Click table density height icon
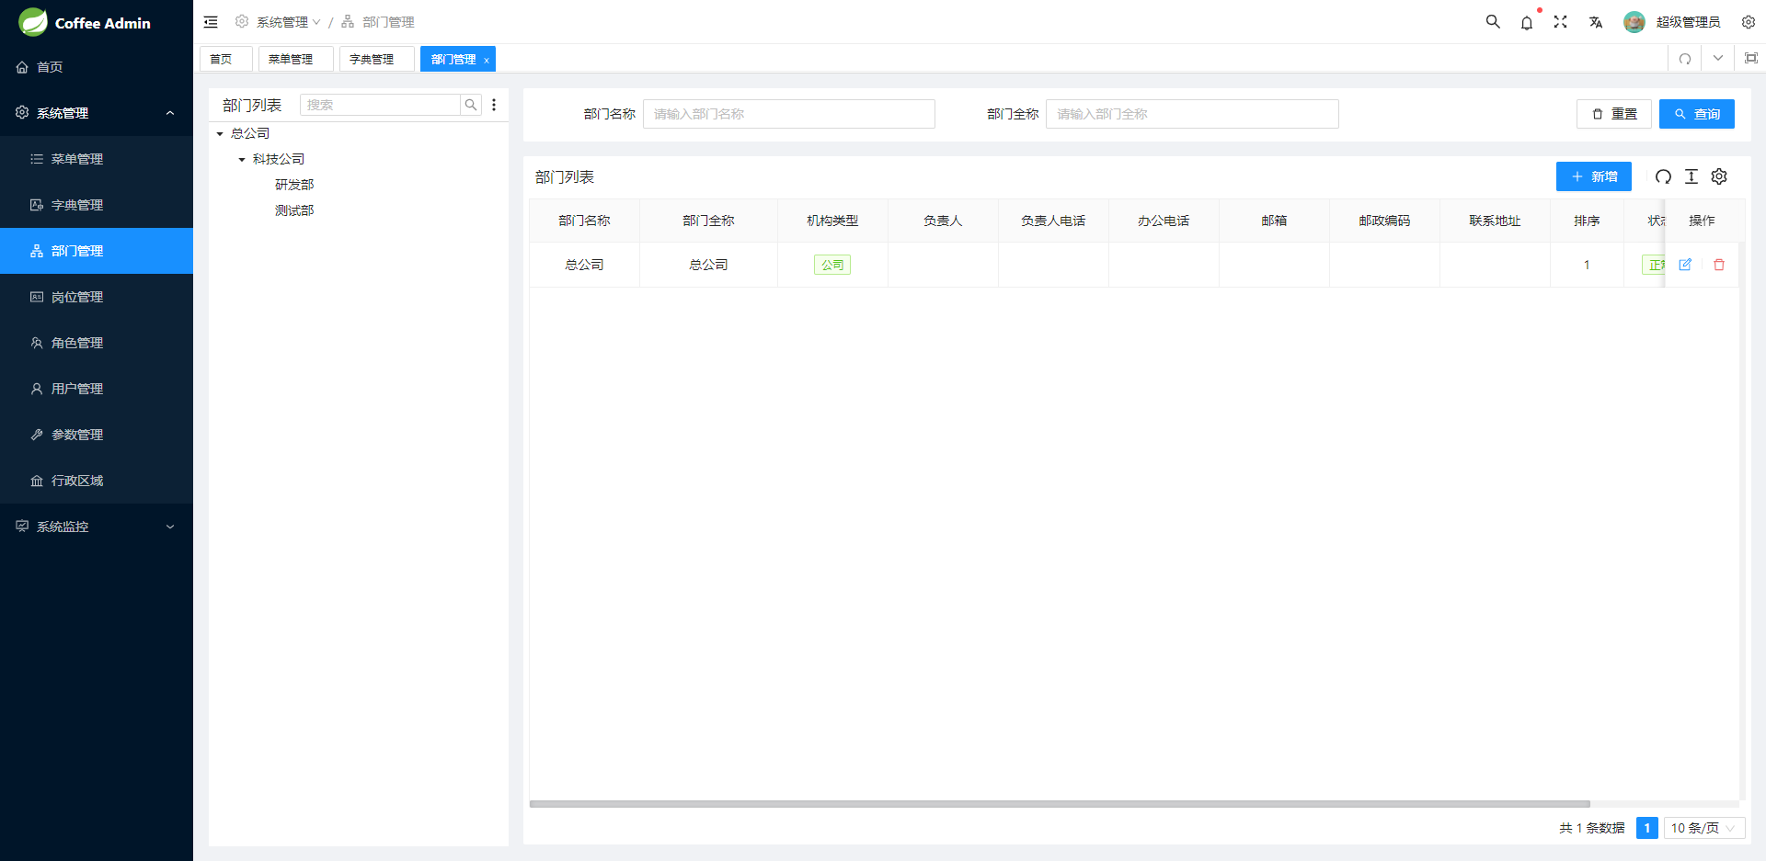Screen dimensions: 1766x861 [x=1691, y=176]
